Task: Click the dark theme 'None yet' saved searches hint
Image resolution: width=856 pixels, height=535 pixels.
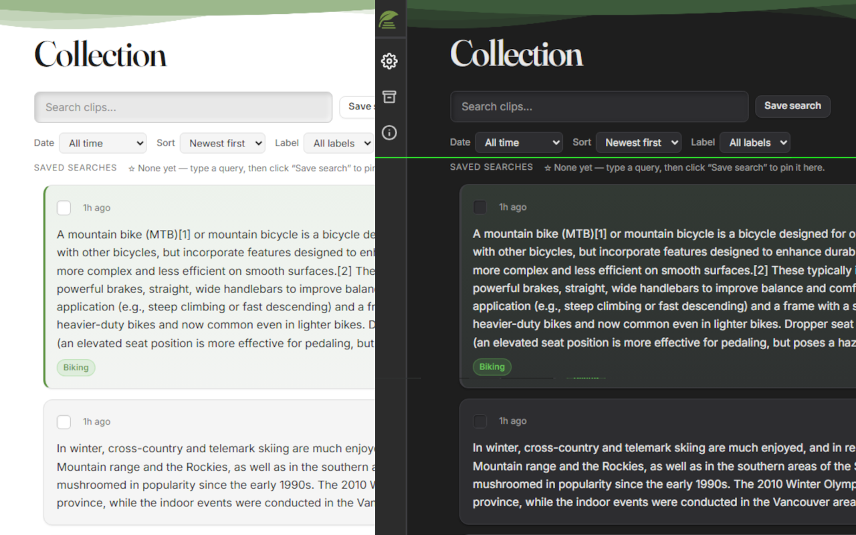Action: [x=684, y=168]
